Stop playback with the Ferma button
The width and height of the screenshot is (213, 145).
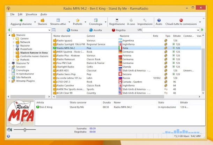click(x=72, y=30)
